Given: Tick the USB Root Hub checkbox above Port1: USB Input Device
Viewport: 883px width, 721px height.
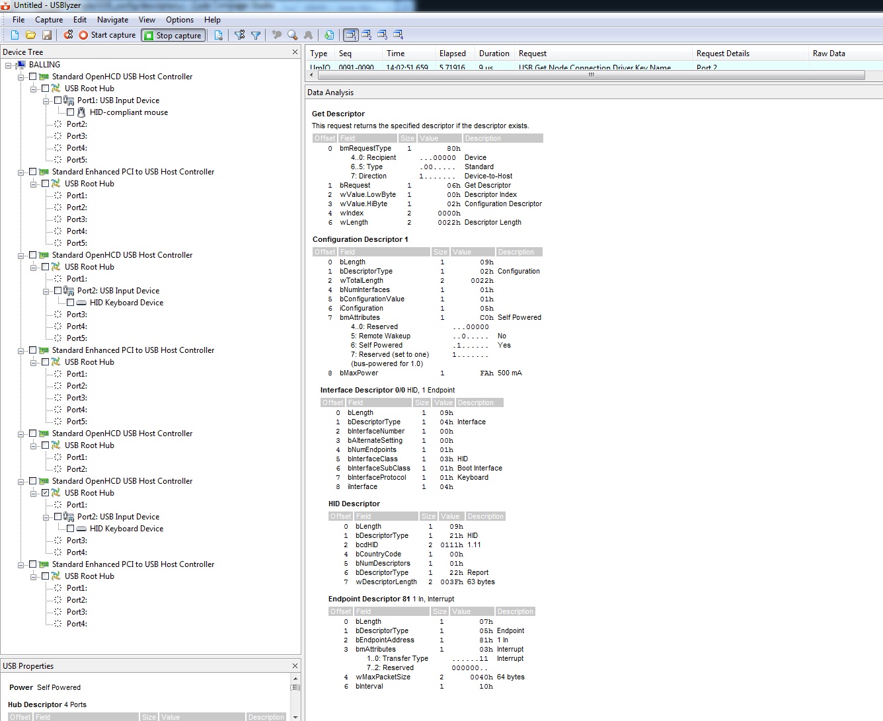Looking at the screenshot, I should coord(45,89).
